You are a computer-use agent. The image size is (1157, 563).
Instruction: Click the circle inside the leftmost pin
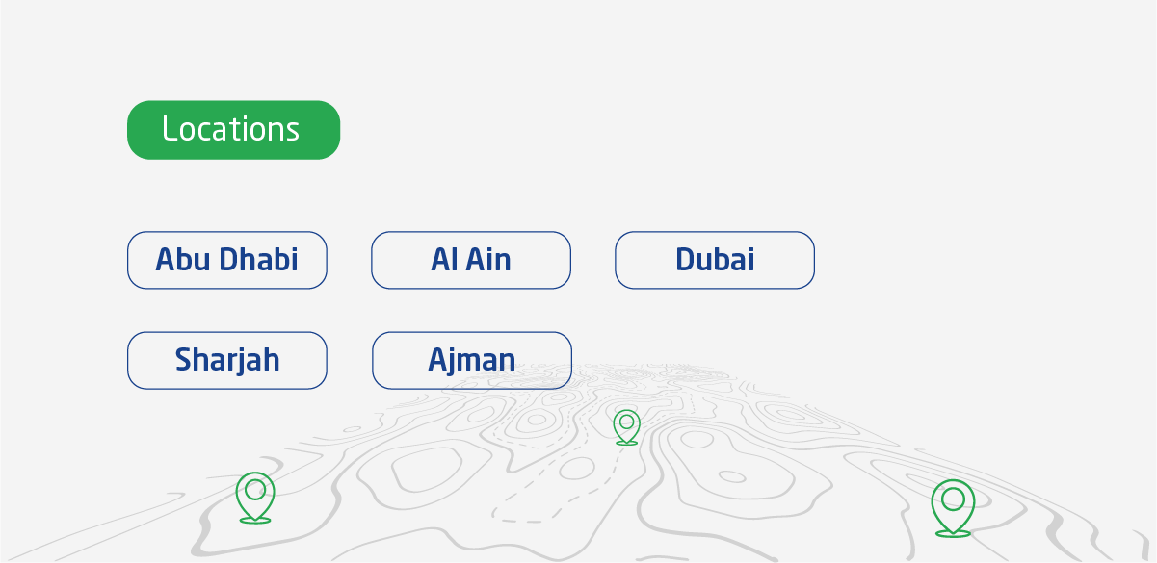(254, 490)
